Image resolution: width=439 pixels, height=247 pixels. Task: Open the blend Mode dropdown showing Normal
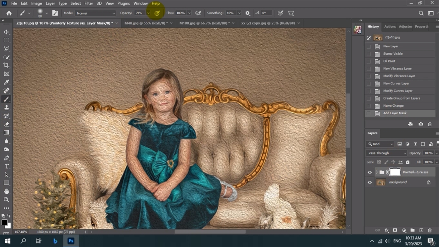(95, 13)
